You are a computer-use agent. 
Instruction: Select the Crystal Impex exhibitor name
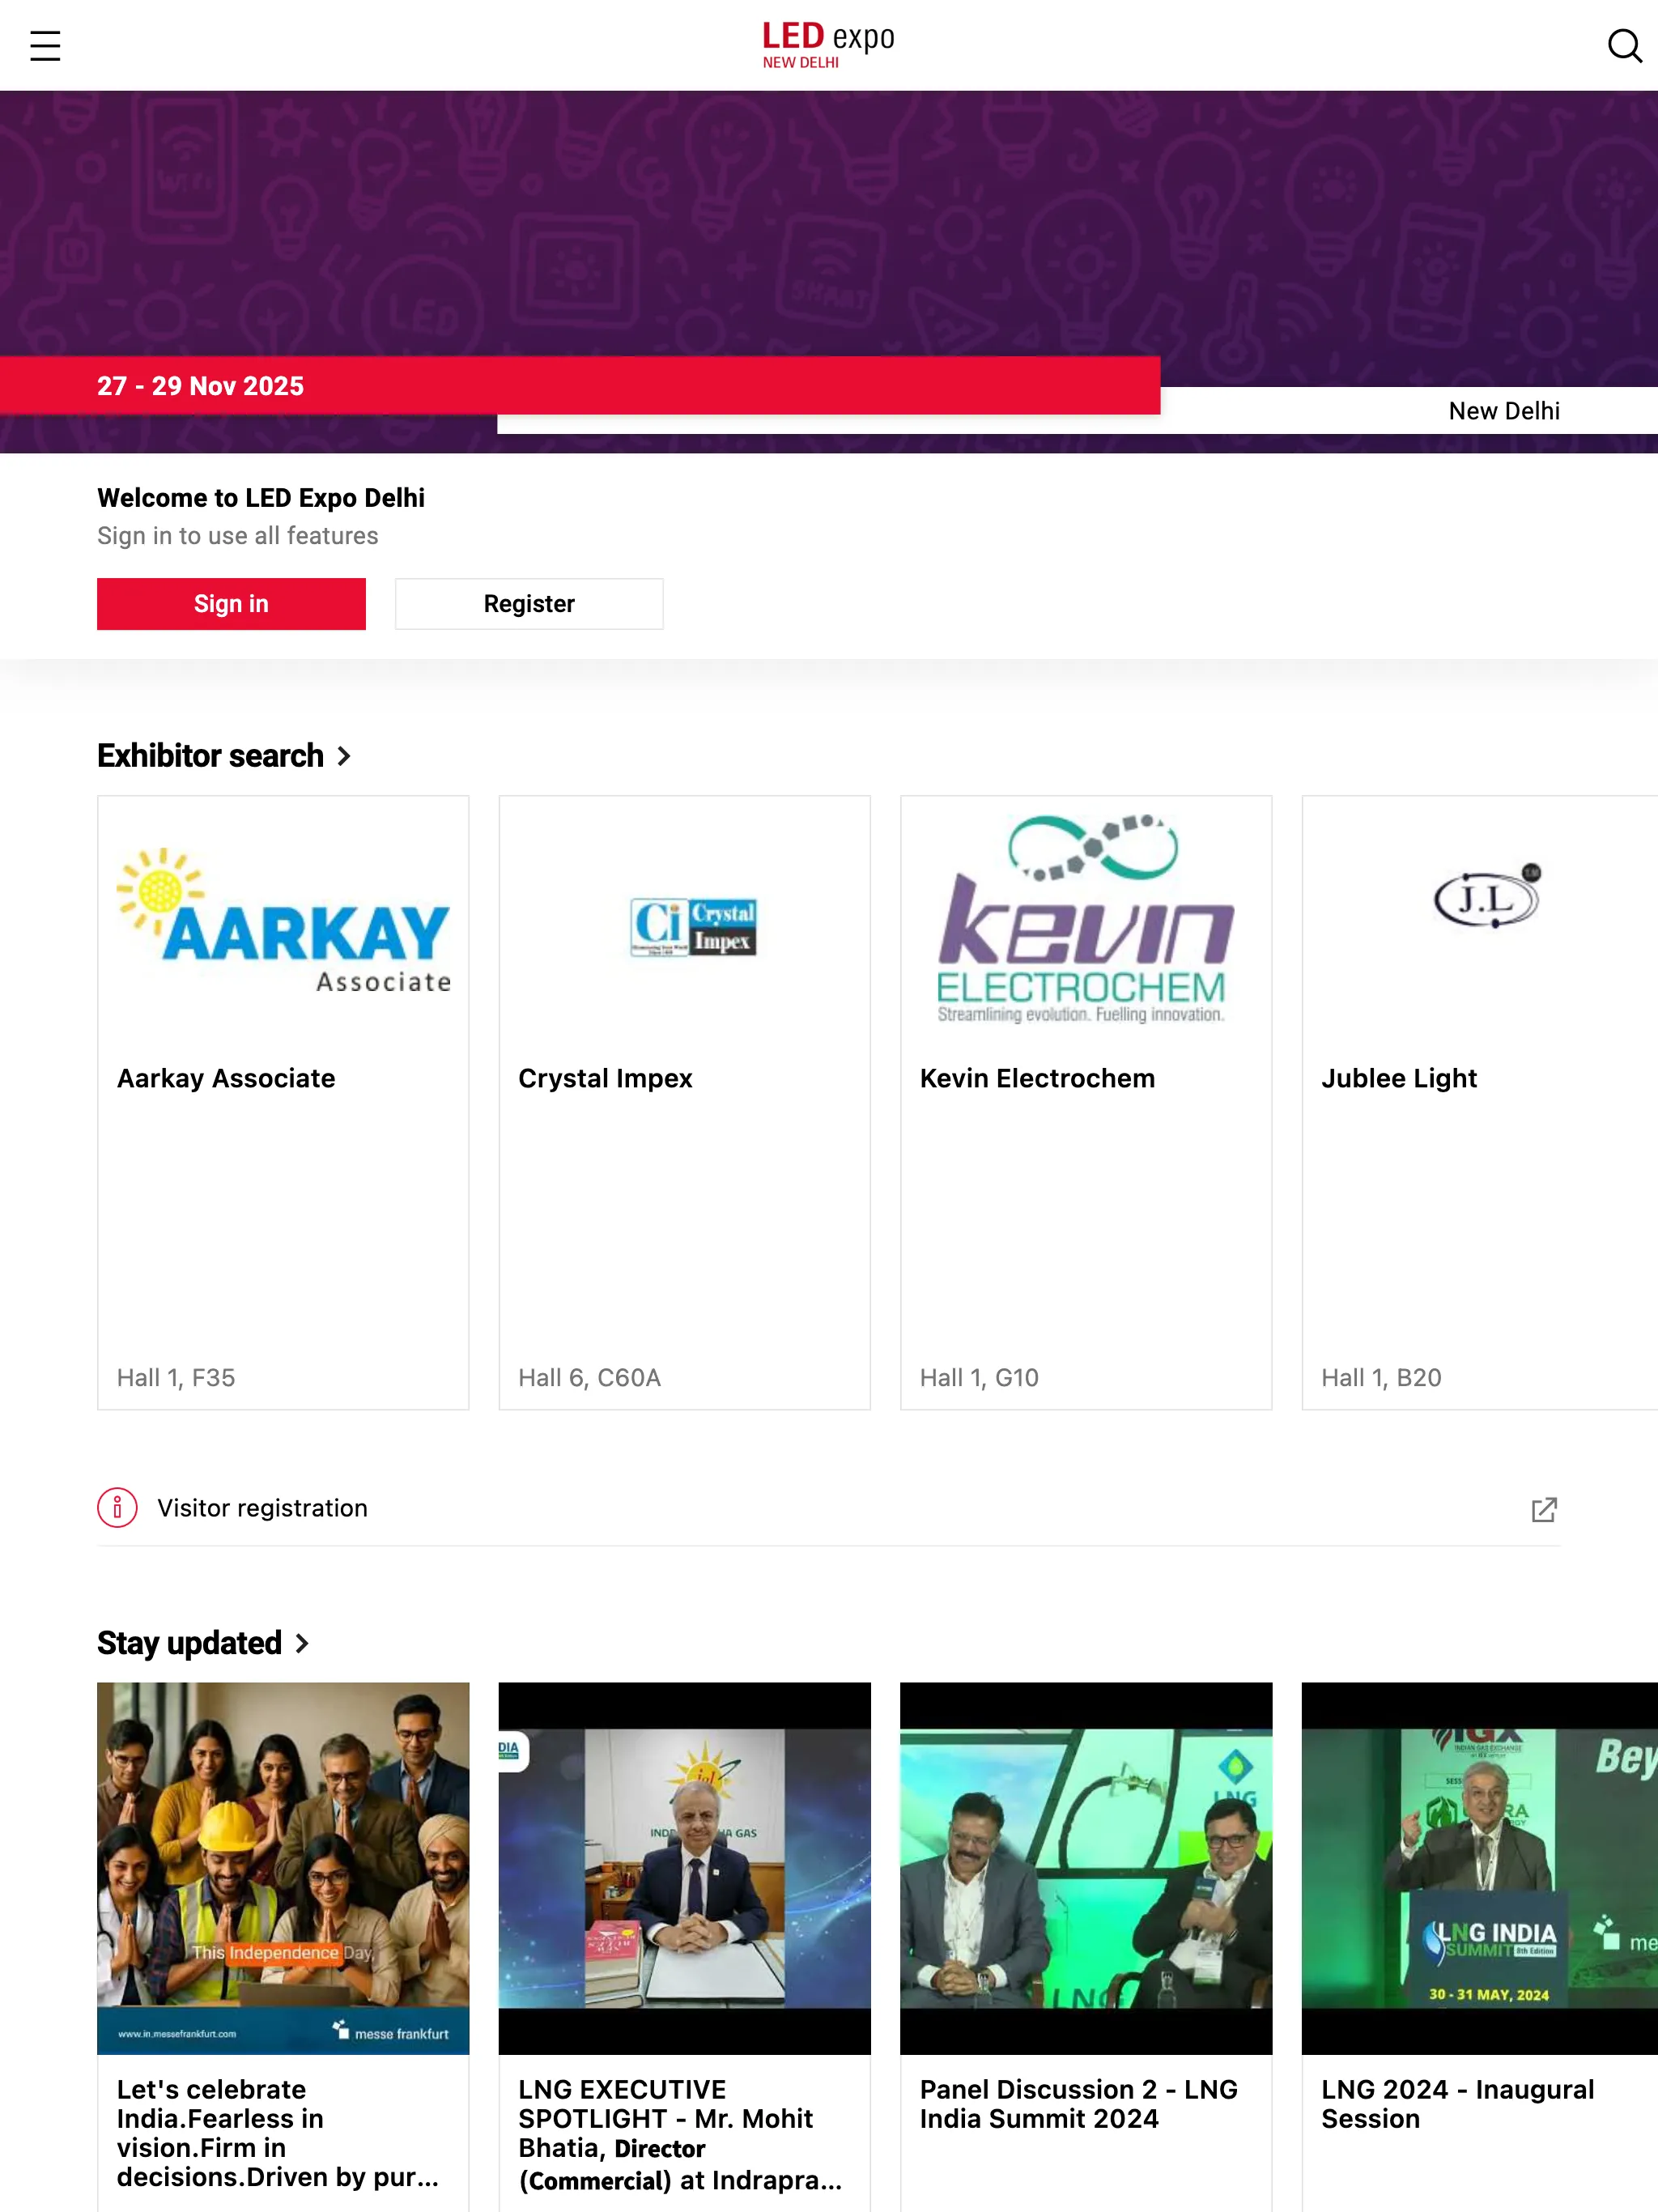click(x=605, y=1078)
